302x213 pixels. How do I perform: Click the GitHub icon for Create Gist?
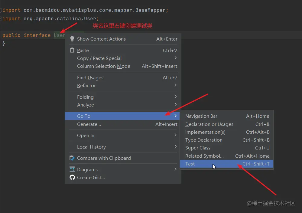click(72, 177)
